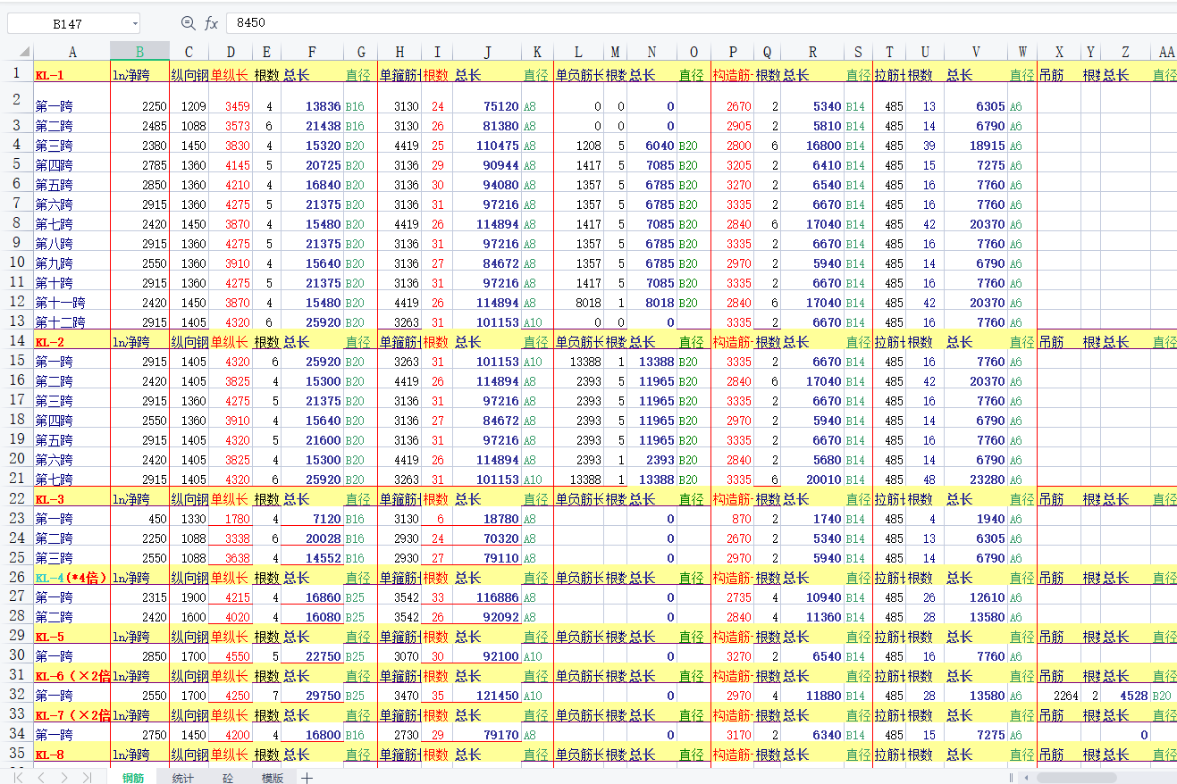Select column J header
Image resolution: width=1177 pixels, height=784 pixels.
click(x=487, y=53)
